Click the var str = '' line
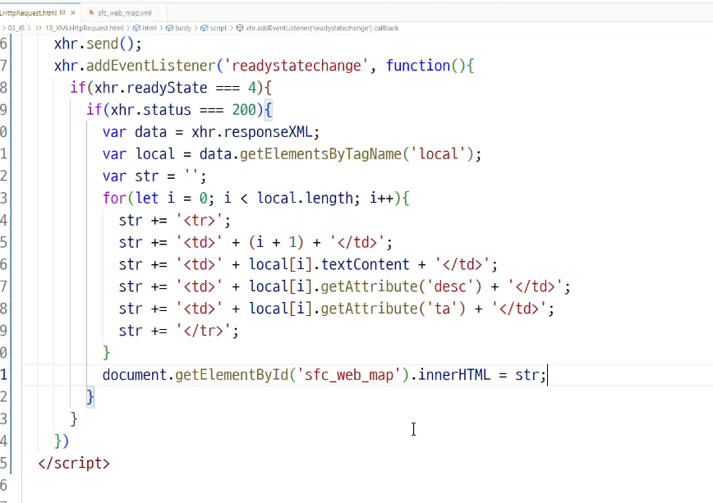Screen dimensions: 713x503 coord(154,176)
